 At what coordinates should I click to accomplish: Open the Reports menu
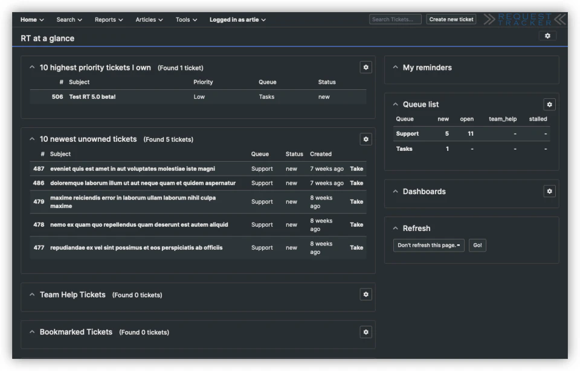(109, 19)
